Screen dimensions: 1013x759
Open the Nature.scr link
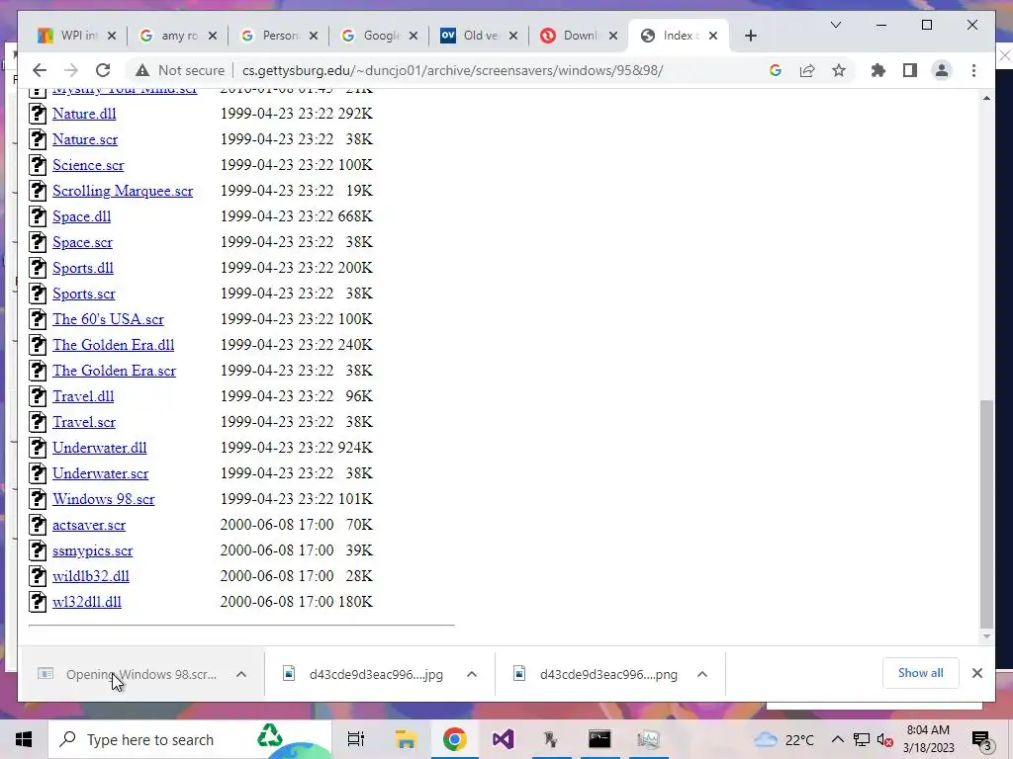(85, 139)
